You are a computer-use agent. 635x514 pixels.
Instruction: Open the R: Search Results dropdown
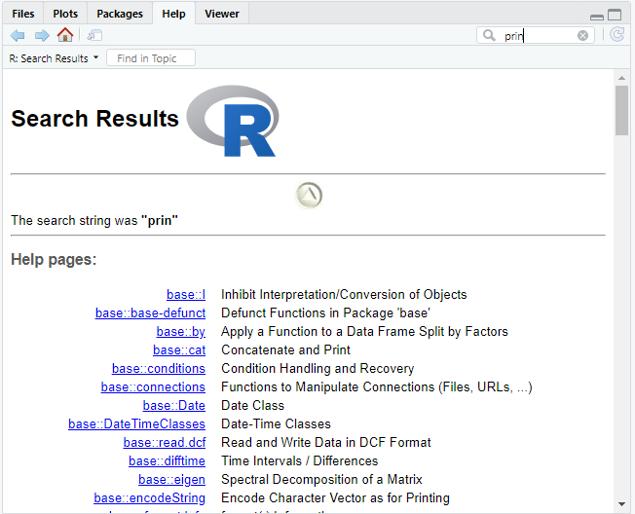click(54, 58)
